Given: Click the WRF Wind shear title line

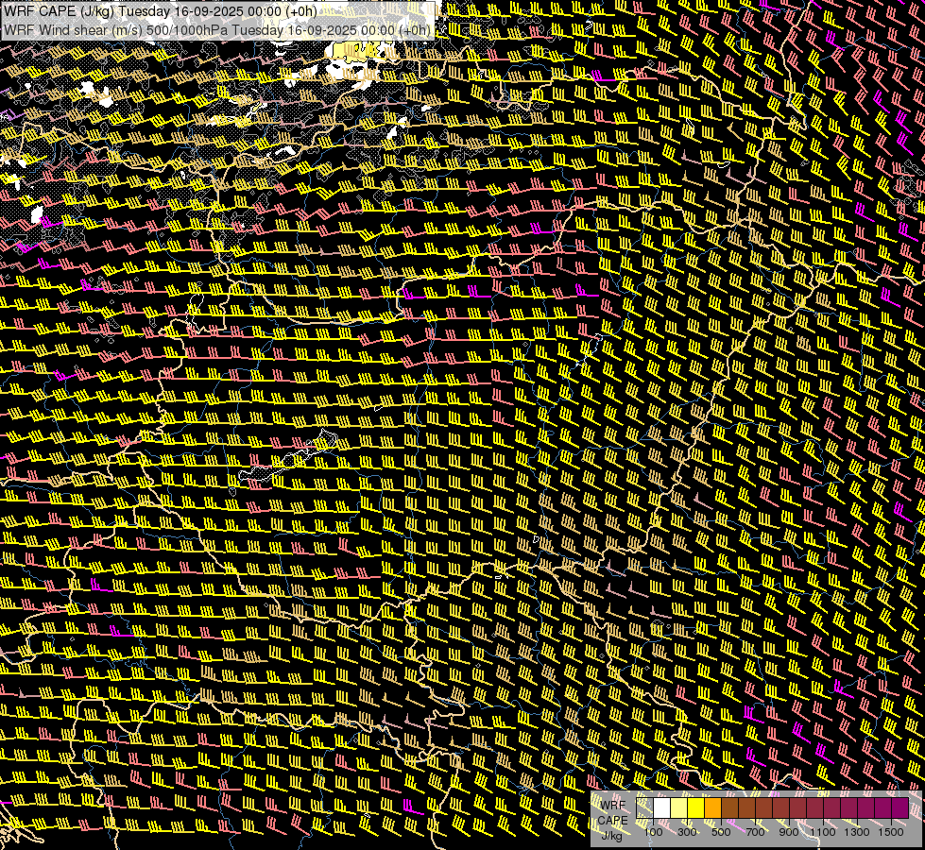Looking at the screenshot, I should pos(217,30).
